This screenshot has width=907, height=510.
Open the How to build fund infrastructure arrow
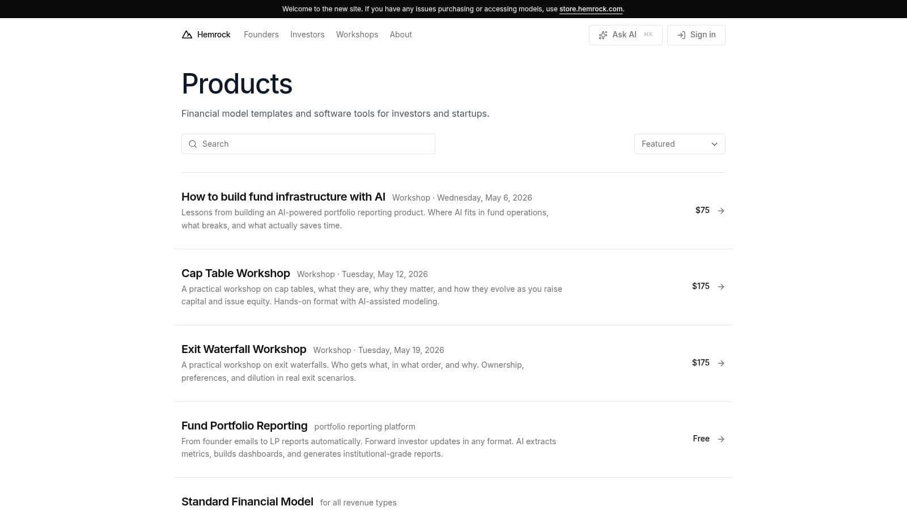pyautogui.click(x=721, y=210)
